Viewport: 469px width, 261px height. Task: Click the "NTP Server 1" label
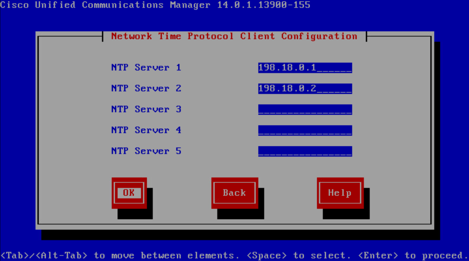tap(146, 68)
